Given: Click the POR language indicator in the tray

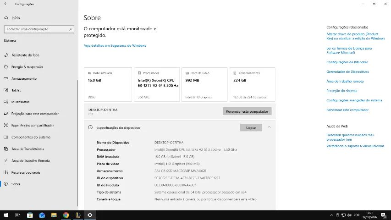Looking at the screenshot, I should pyautogui.click(x=357, y=215).
